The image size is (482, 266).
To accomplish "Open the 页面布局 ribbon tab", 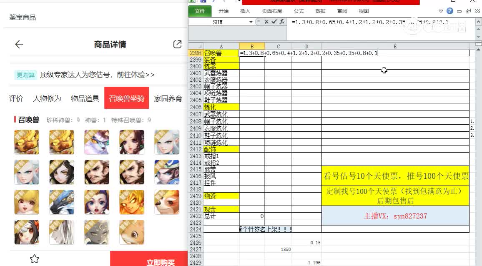I will 272,11.
